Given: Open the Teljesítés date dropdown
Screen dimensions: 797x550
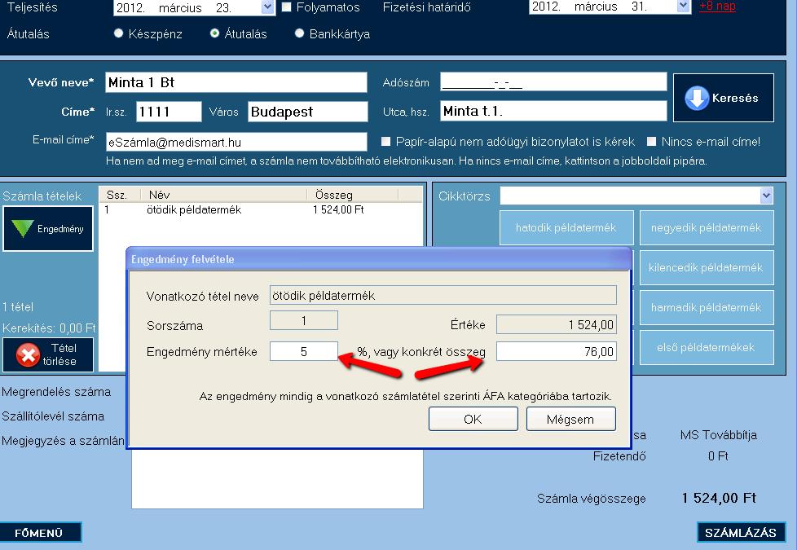Looking at the screenshot, I should 267,7.
